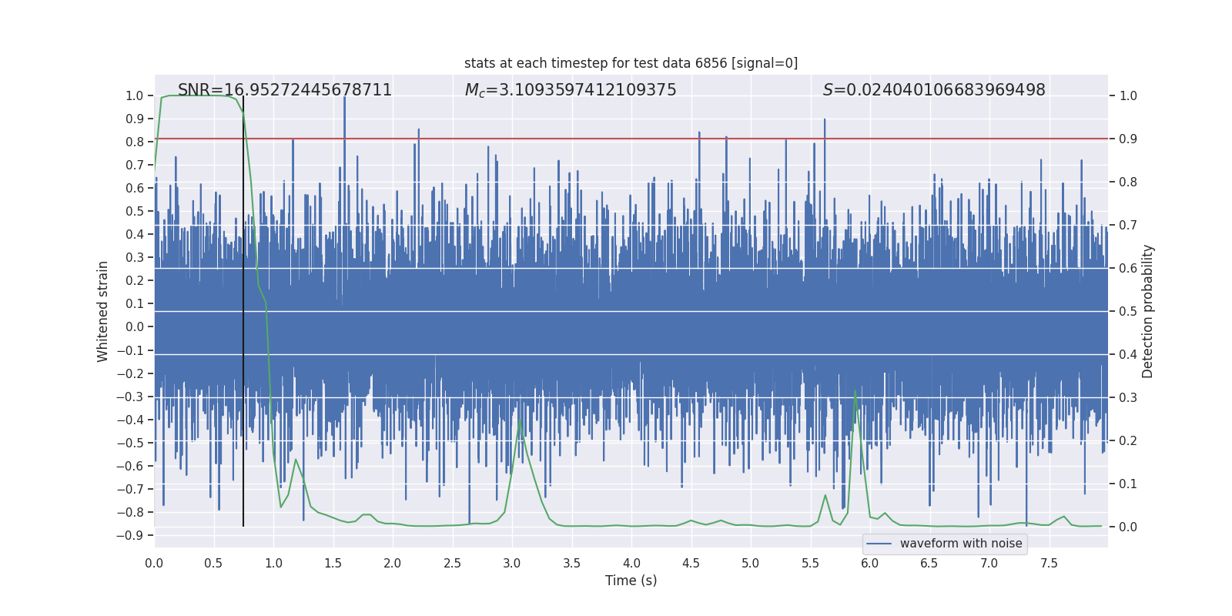Click the "Time (s)" x-axis label
This screenshot has height=616, width=1232.
point(631,581)
